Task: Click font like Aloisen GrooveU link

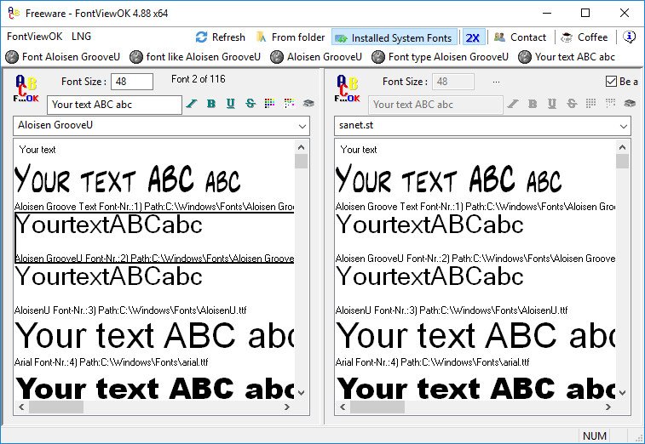Action: [195, 57]
